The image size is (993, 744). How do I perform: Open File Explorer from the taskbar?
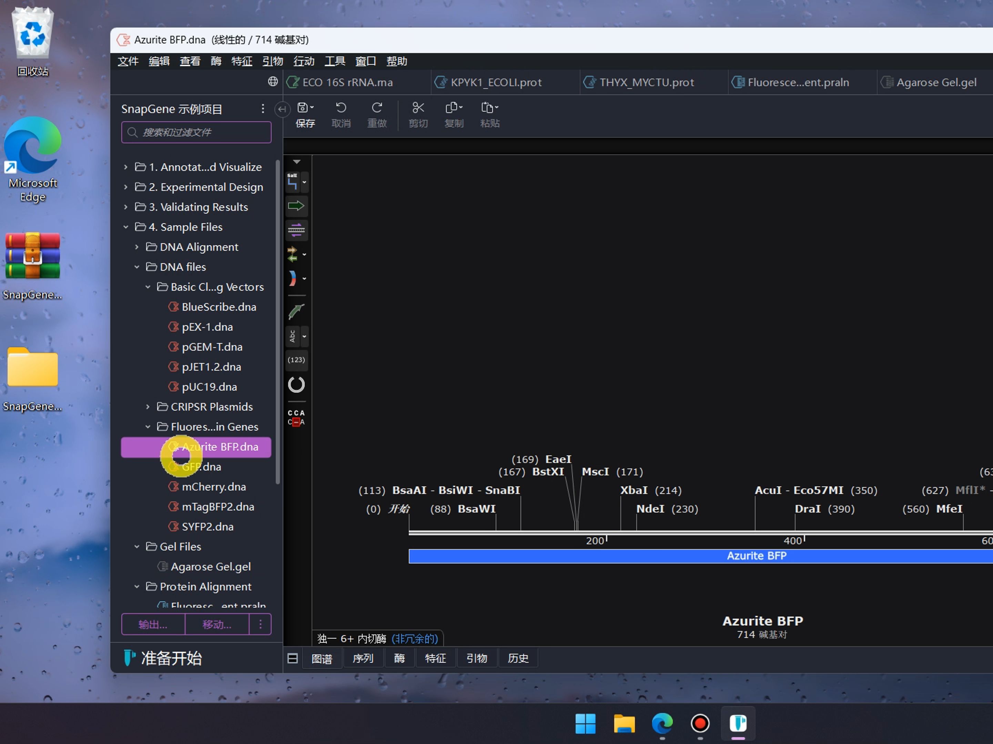tap(624, 723)
